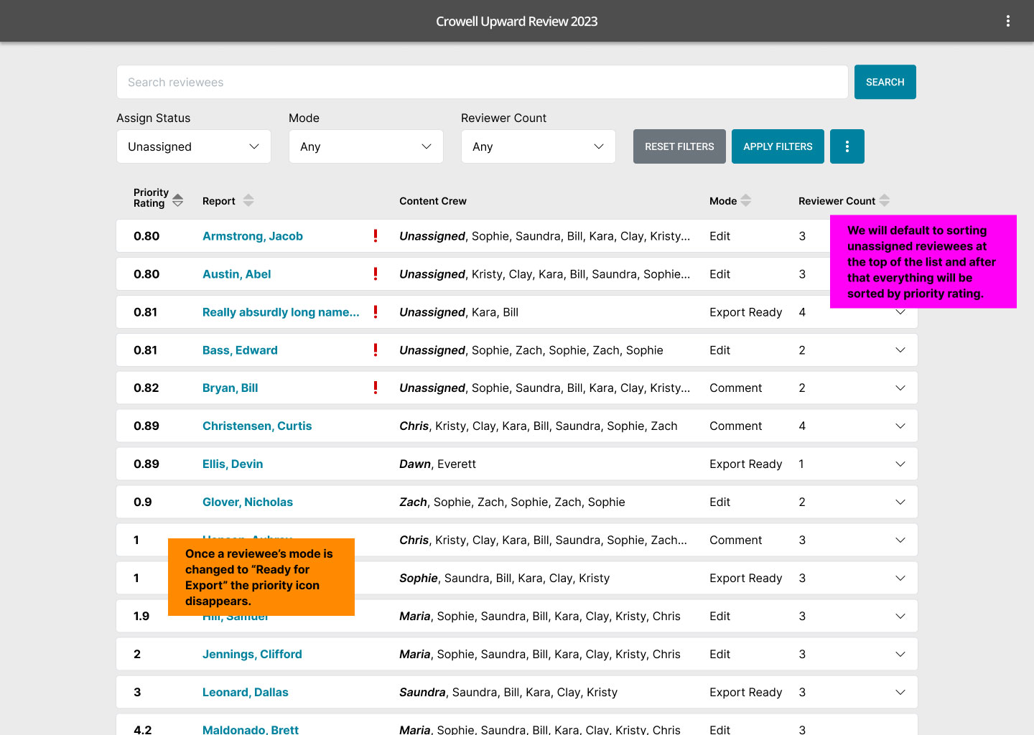The width and height of the screenshot is (1034, 735).
Task: Open Maldonado, Brett report
Action: pos(251,729)
